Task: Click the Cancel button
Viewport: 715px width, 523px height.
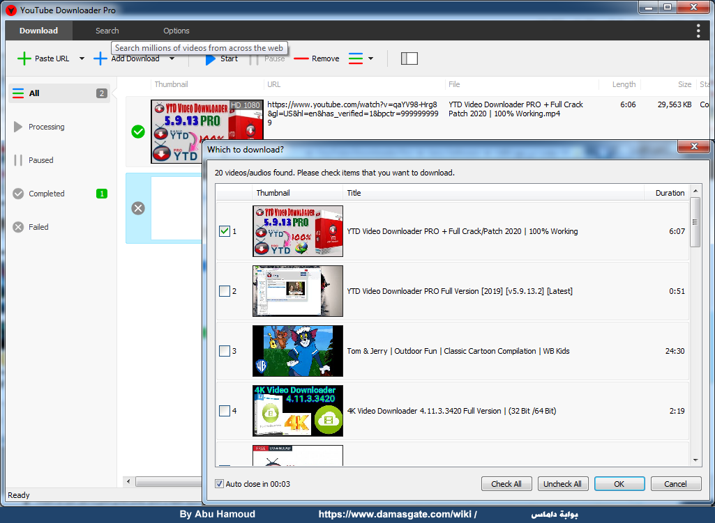Action: pyautogui.click(x=676, y=484)
